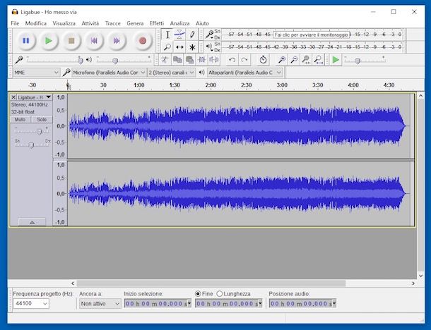Click the Inizio selezione time field
431x330 pixels.
[x=156, y=304]
